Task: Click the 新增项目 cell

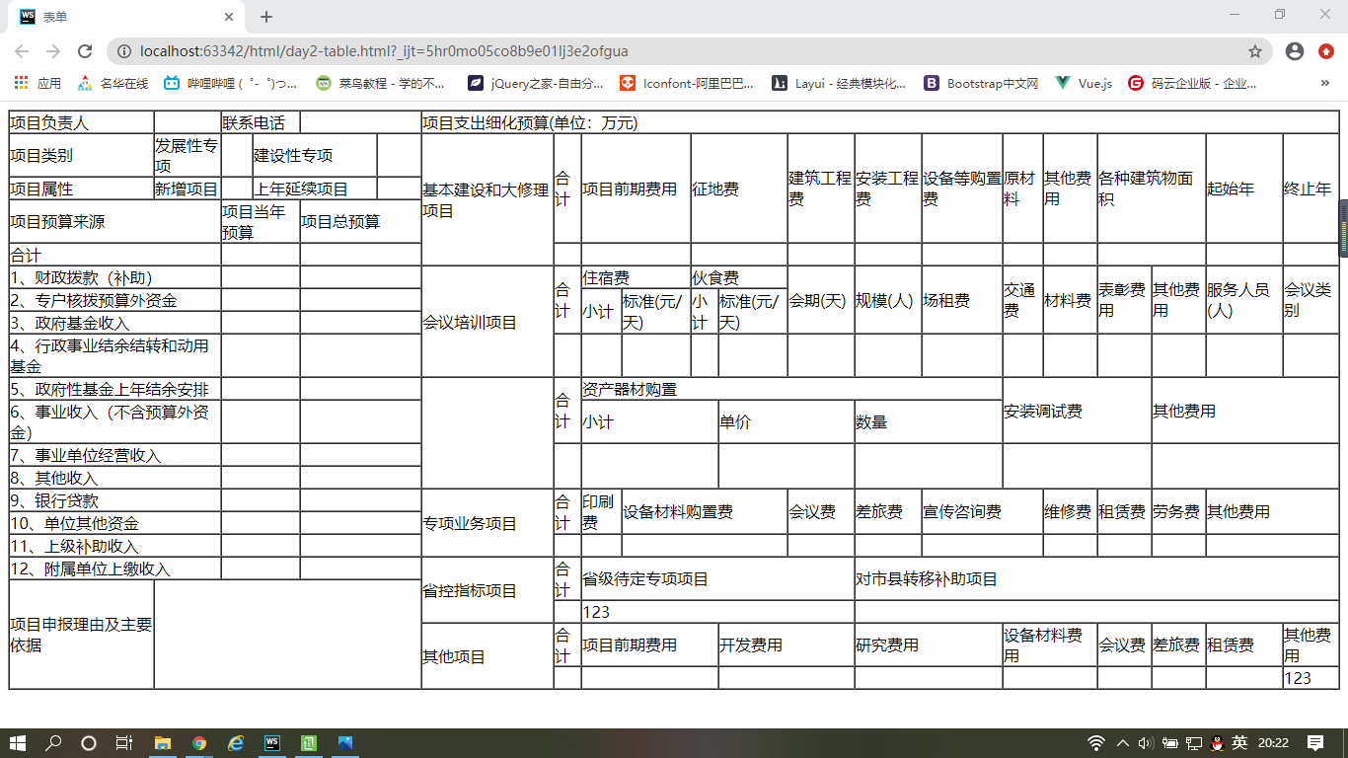Action: click(x=187, y=189)
